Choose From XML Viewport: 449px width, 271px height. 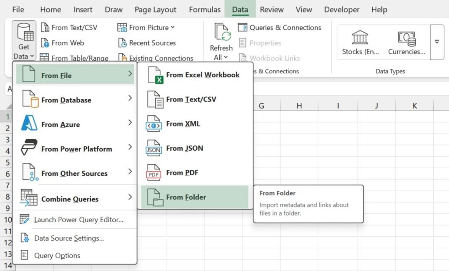tap(195, 124)
